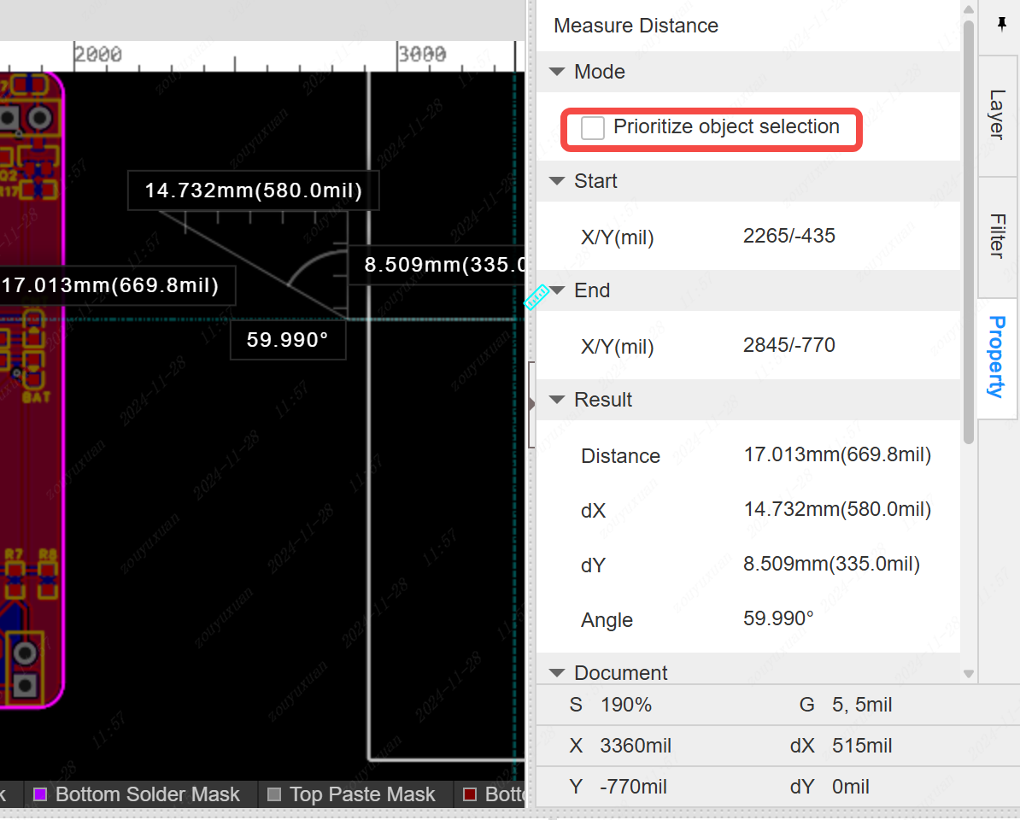Select the Property side tab

pos(997,356)
